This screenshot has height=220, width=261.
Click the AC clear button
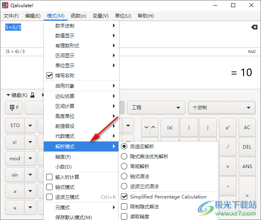coord(247,128)
